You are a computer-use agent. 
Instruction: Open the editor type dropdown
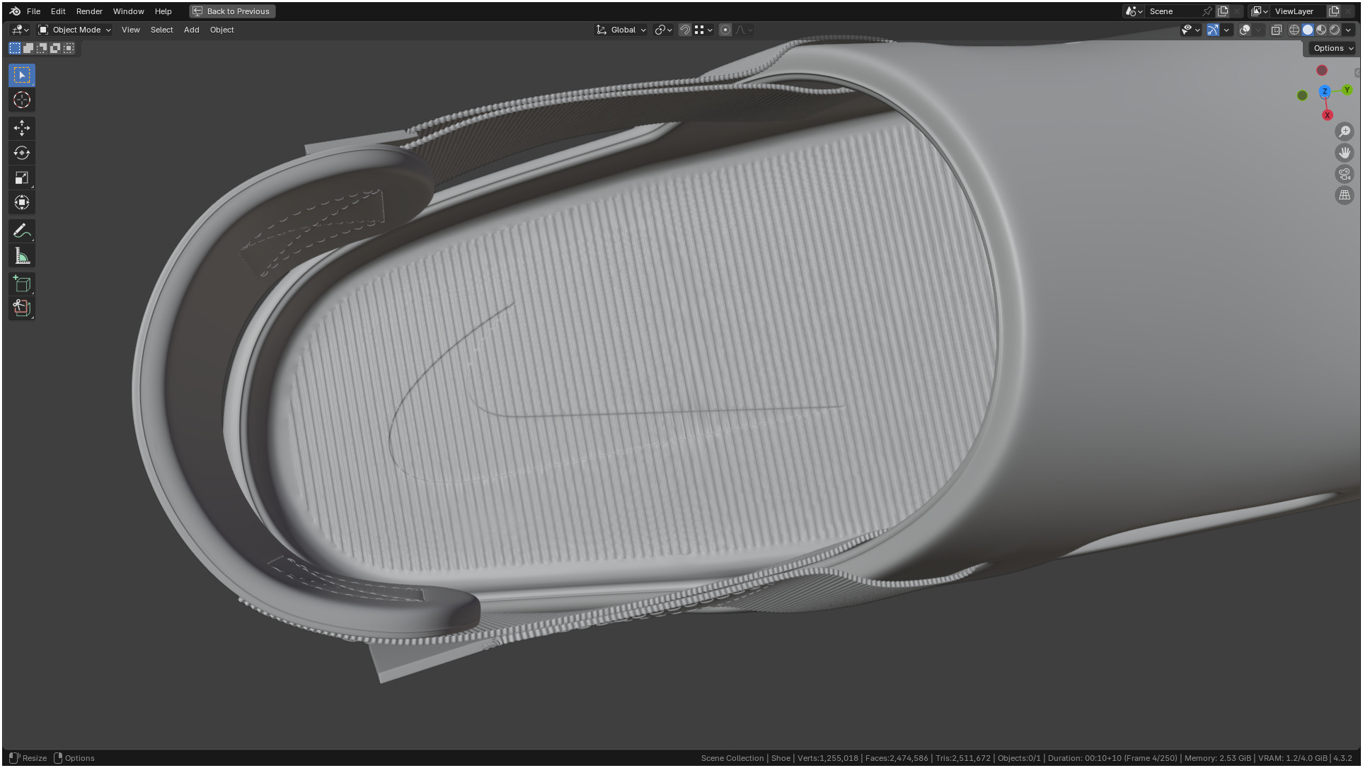[x=20, y=30]
